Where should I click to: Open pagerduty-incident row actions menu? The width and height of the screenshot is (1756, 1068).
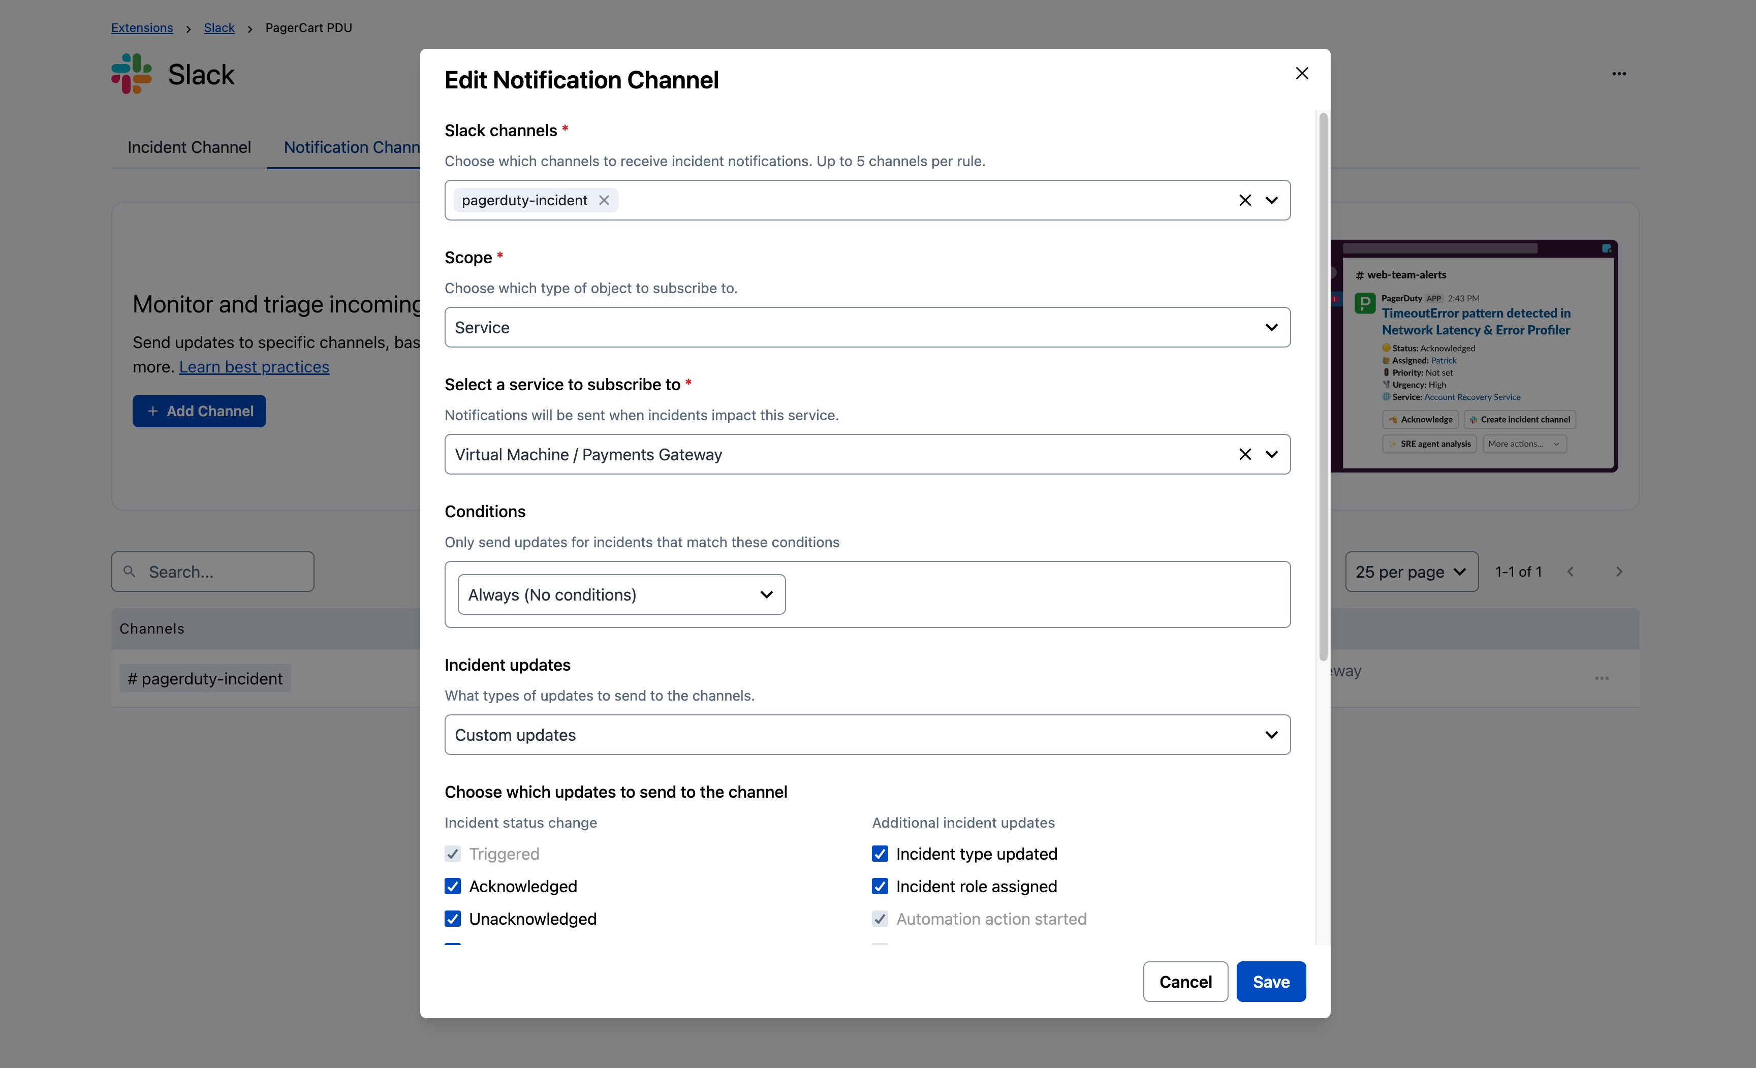pyautogui.click(x=1602, y=678)
